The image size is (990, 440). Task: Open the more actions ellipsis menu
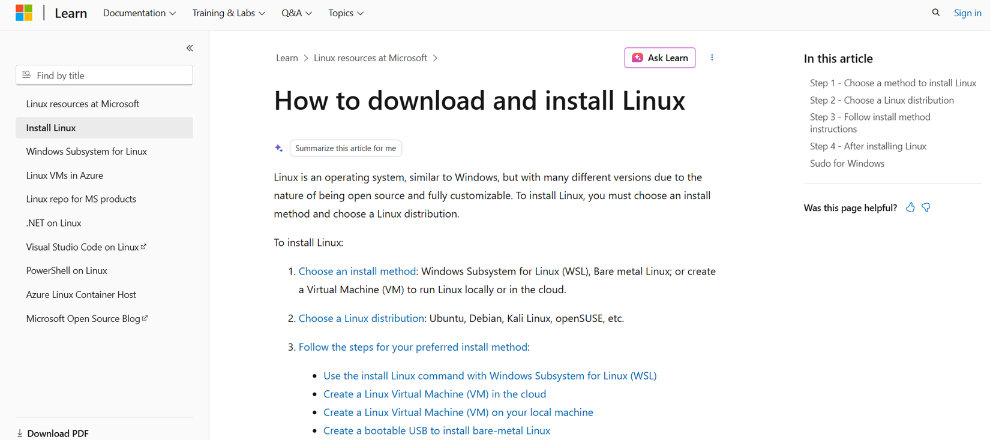click(712, 58)
